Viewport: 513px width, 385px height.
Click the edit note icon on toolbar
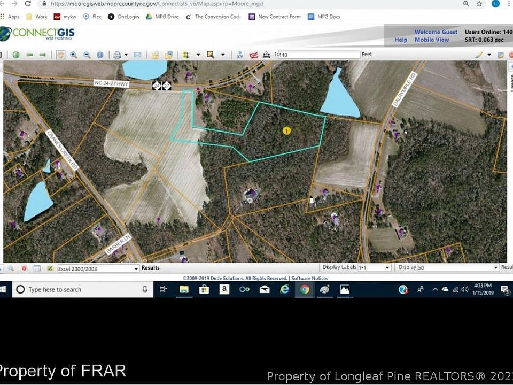pos(501,55)
